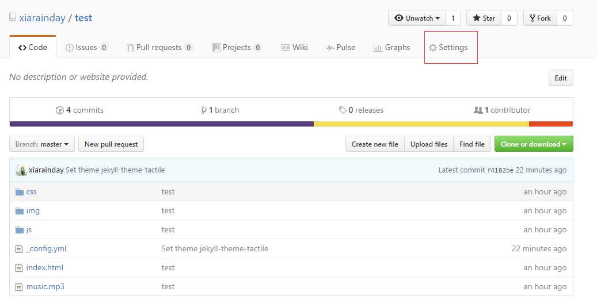Click the orange segment of language bar
Screen dimensions: 597x299
click(x=551, y=124)
